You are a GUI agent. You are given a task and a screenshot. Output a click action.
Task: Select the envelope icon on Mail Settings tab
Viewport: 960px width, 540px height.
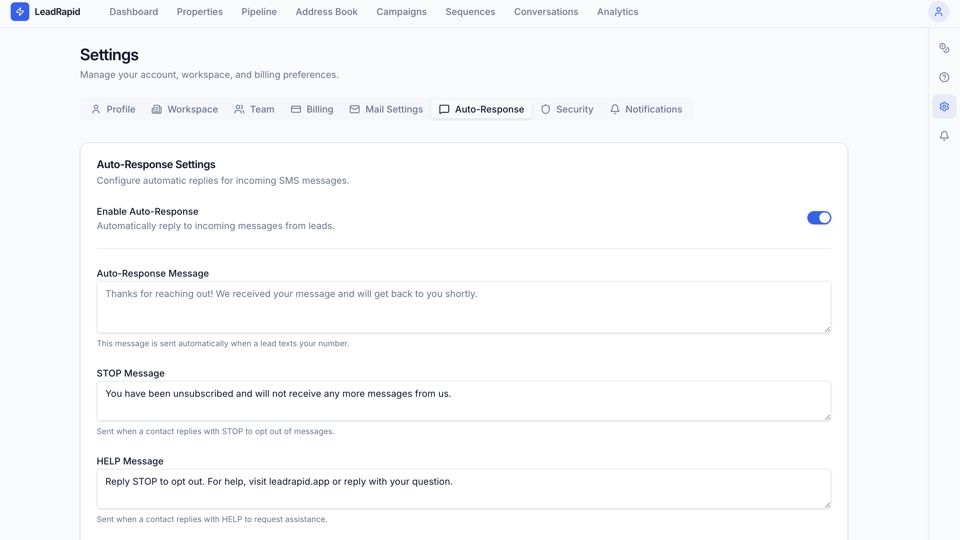[354, 109]
